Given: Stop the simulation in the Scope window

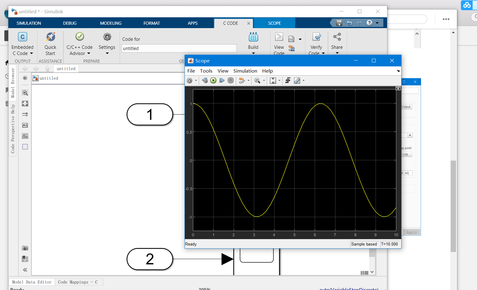Looking at the screenshot, I should [x=230, y=80].
